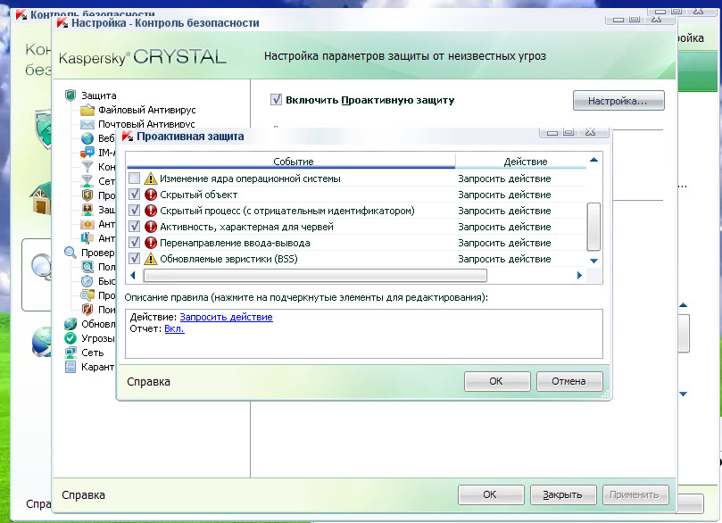
Task: Click the scan icon next to Пол
Action: click(87, 267)
